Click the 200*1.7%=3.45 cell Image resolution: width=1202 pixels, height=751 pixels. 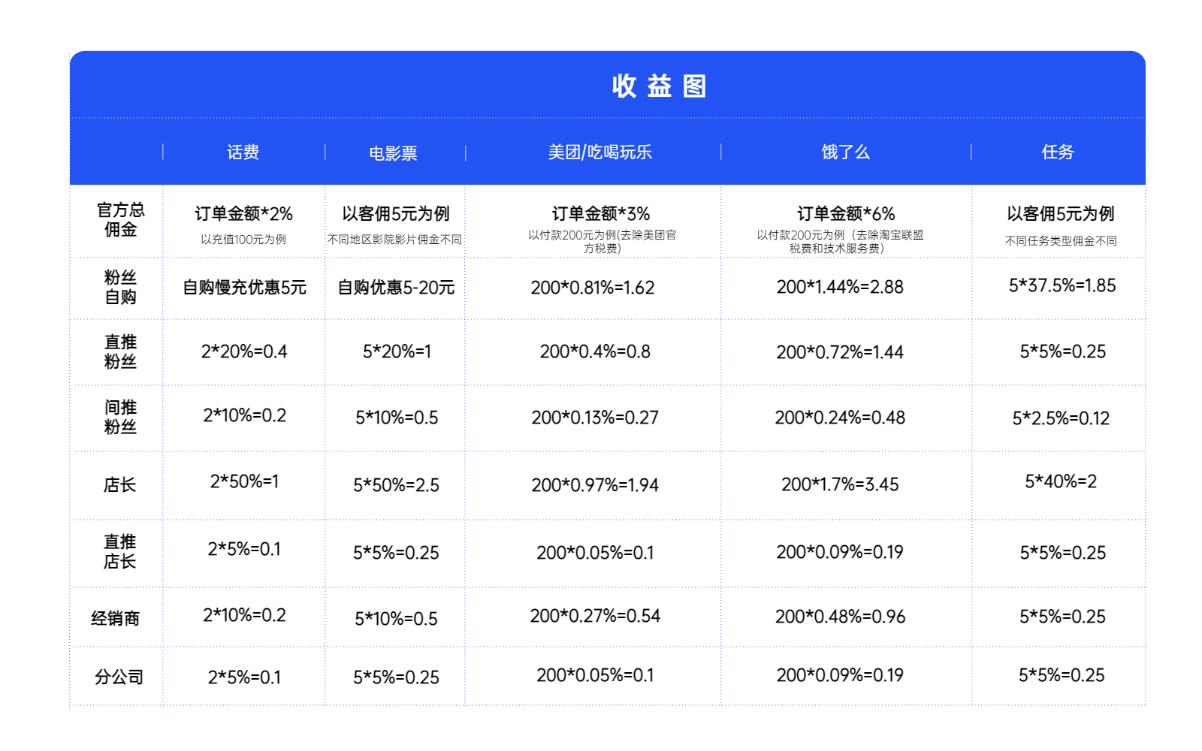840,484
